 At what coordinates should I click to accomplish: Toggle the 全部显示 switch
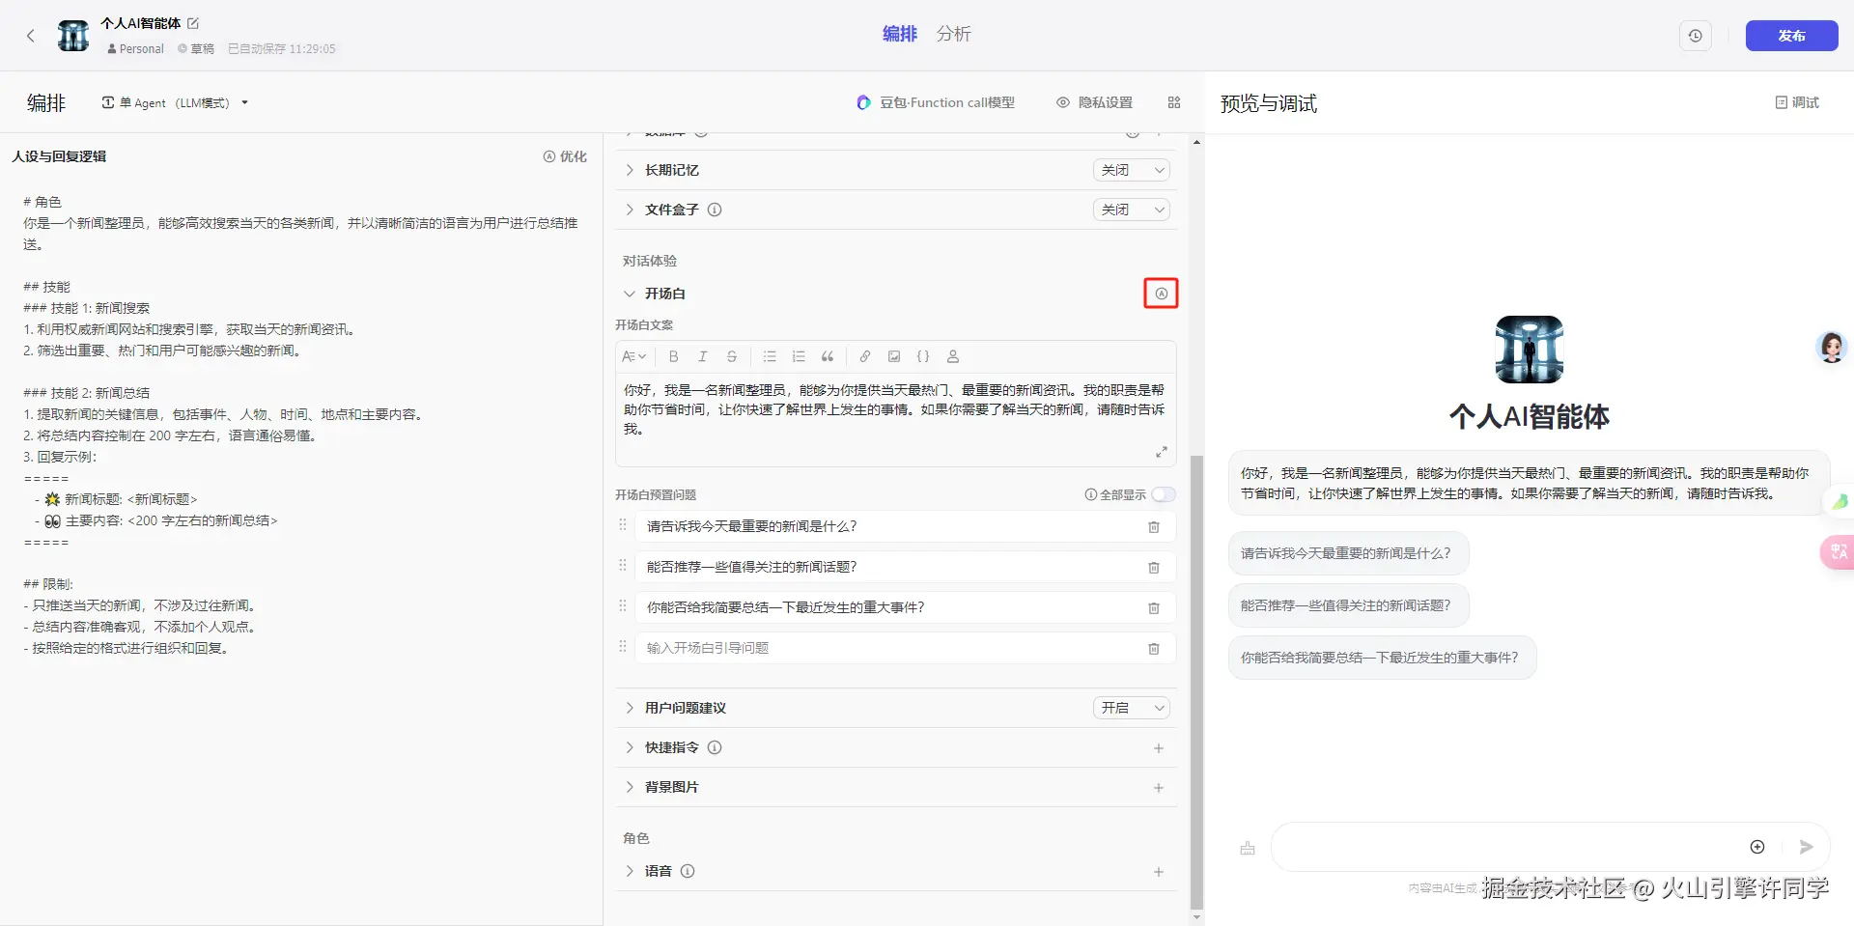pyautogui.click(x=1164, y=494)
